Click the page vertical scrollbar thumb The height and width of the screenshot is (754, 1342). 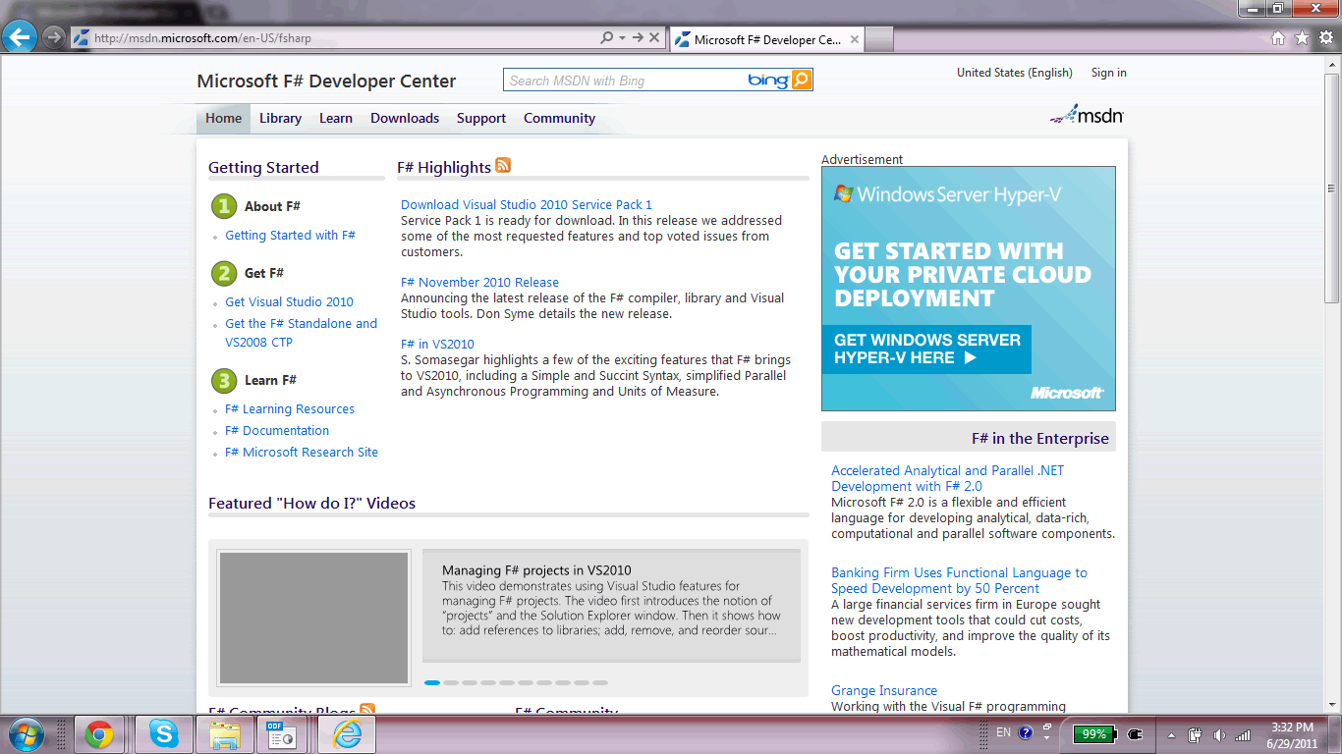click(1332, 188)
